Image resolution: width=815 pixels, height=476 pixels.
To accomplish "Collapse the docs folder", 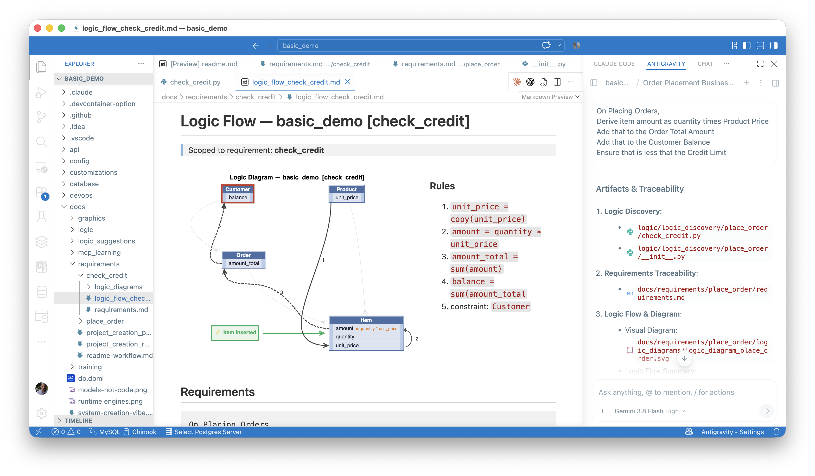I will point(104,207).
